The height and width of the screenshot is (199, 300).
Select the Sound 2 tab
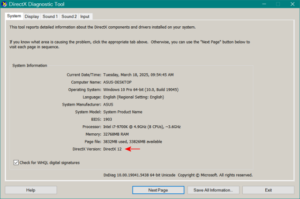point(69,16)
